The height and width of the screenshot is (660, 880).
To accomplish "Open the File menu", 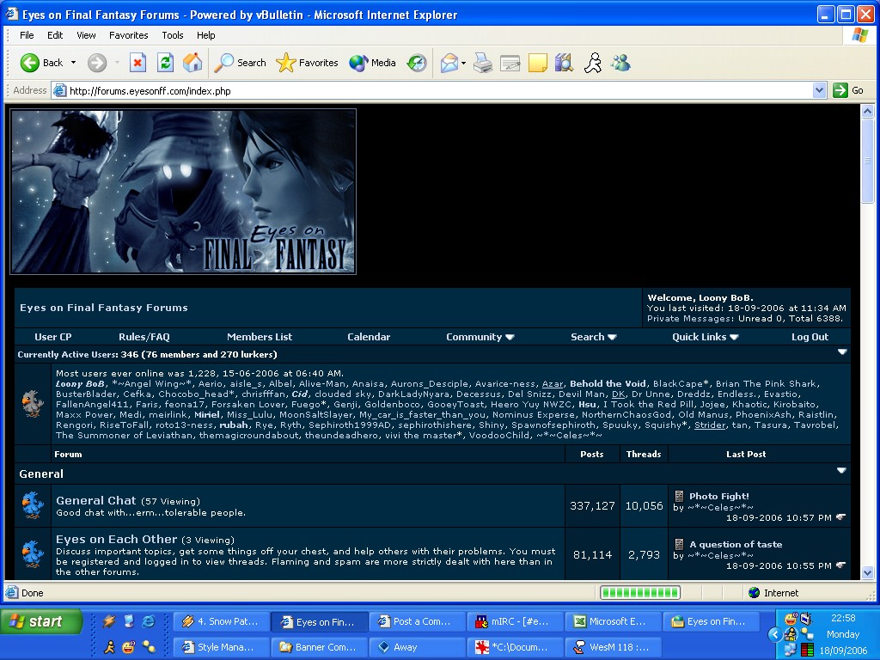I will click(x=27, y=34).
